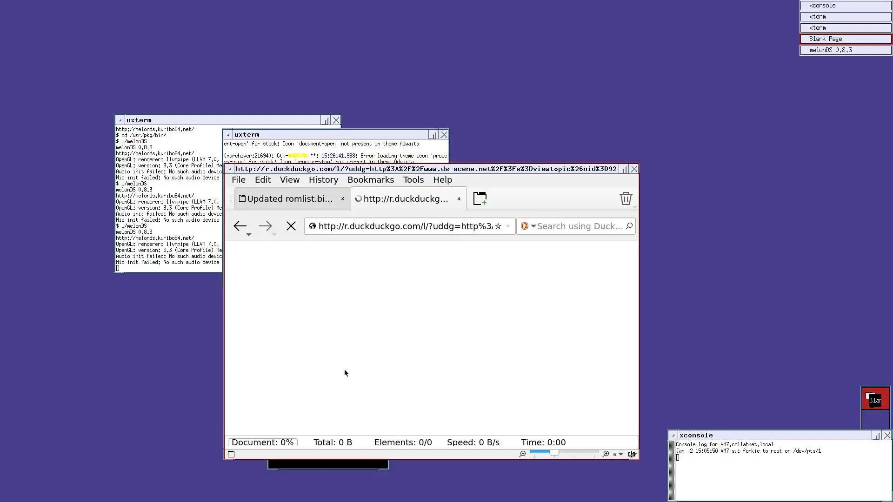Select melonDS 0.8.3 in window list
The image size is (893, 502).
click(x=845, y=50)
